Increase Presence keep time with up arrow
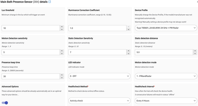This screenshot has height=106, width=198. click(x=62, y=75)
